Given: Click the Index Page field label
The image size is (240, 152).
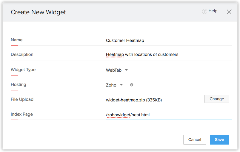Looking at the screenshot, I should coord(22,114).
